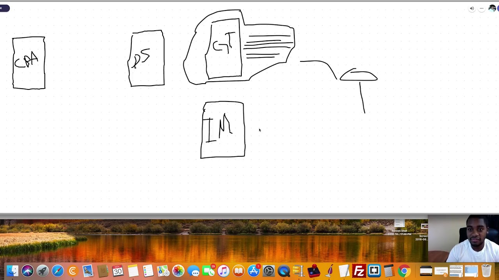Open Messages from the Dock
The image size is (499, 280).
193,271
